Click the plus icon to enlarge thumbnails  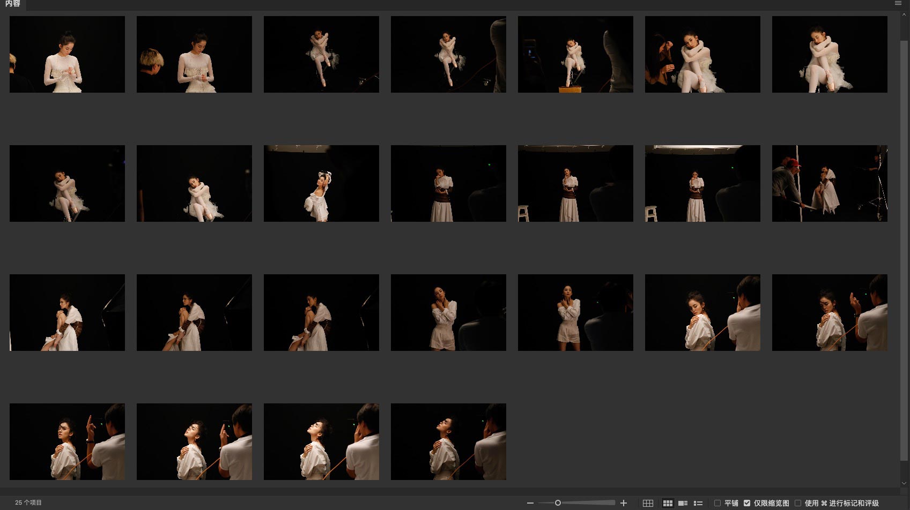pyautogui.click(x=623, y=503)
